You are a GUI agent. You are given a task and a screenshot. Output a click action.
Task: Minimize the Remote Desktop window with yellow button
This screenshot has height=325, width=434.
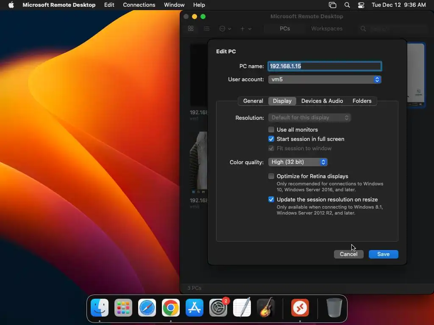195,17
